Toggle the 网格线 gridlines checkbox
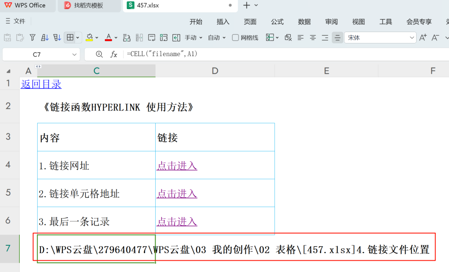 (235, 38)
